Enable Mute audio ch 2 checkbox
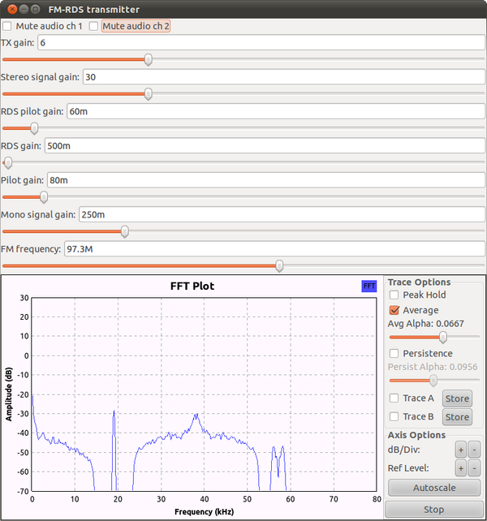 tap(93, 26)
